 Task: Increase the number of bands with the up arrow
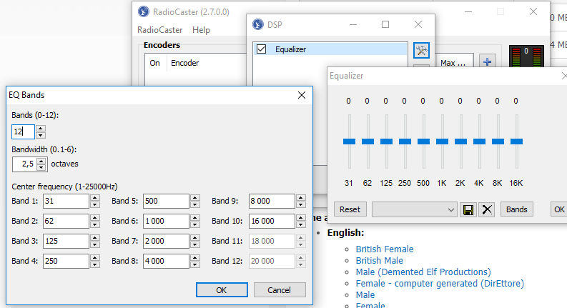[x=41, y=129]
